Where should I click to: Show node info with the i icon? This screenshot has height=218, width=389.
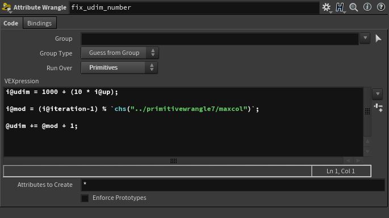367,7
